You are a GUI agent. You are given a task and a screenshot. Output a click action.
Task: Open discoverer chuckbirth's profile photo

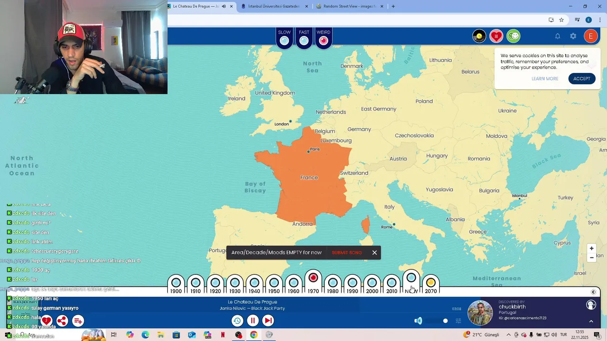pyautogui.click(x=480, y=313)
